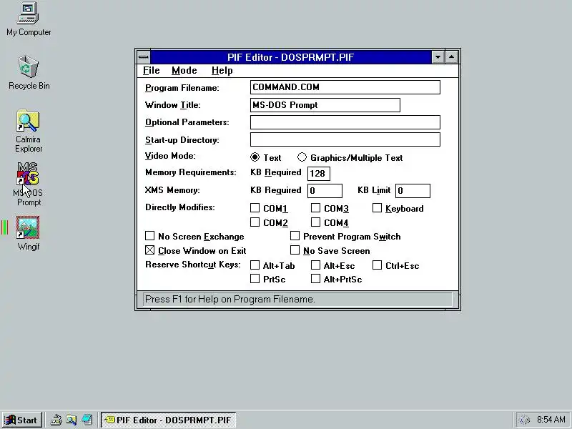Click the Memory Requirements KB Required field
The height and width of the screenshot is (429, 572).
click(x=319, y=174)
